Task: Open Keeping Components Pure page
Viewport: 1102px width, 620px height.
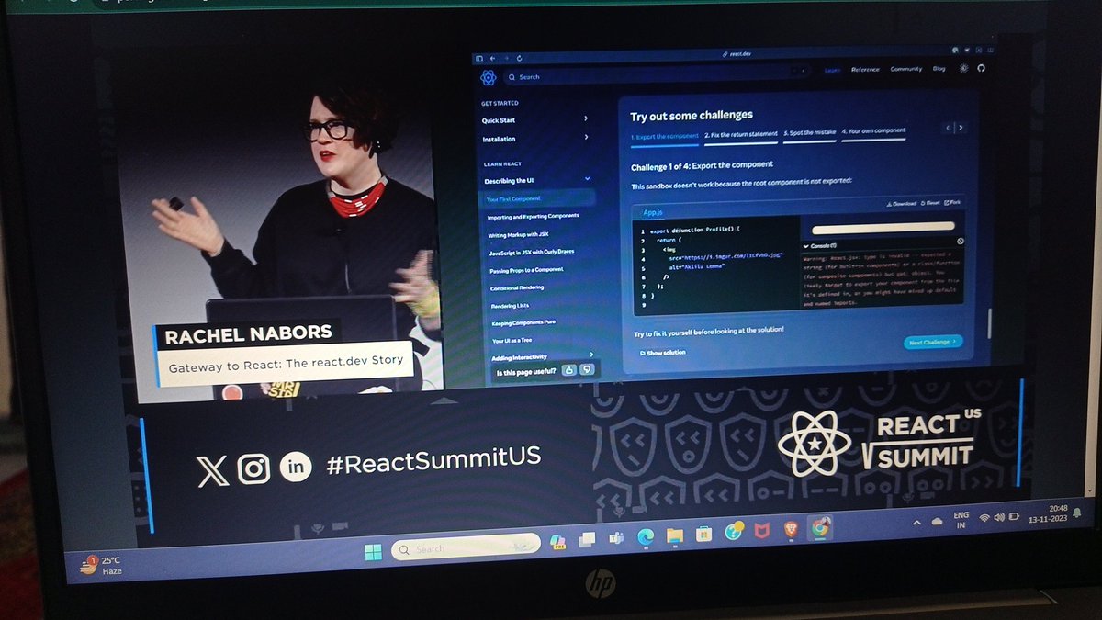Action: coord(523,322)
